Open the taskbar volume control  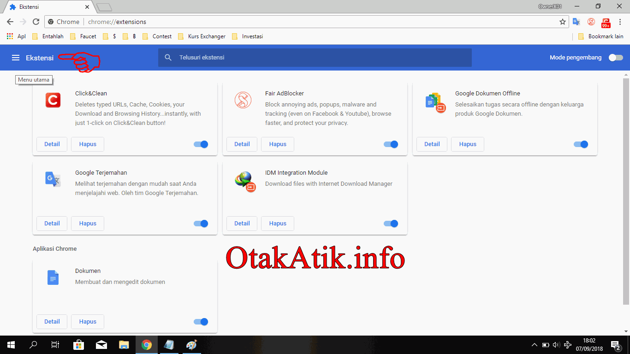556,345
